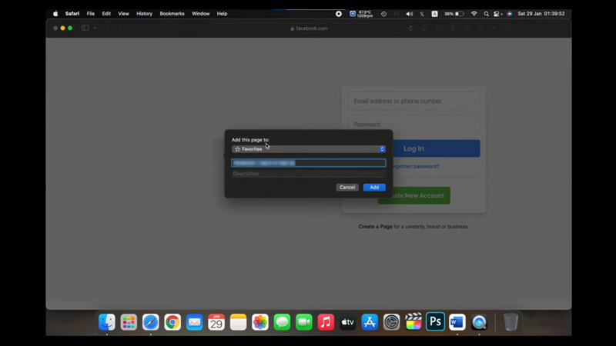616x346 pixels.
Task: Open Microsoft Word from the Dock
Action: pos(457,322)
